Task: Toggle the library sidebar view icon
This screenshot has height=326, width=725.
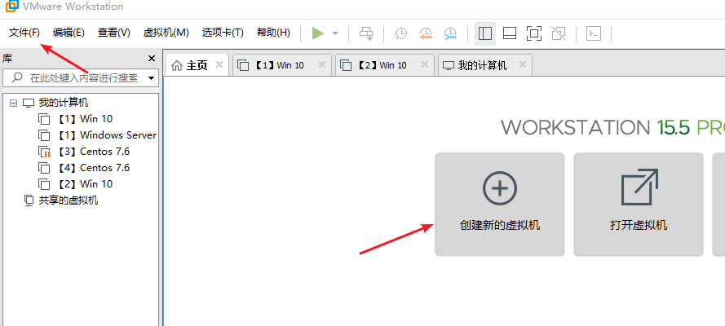Action: coord(485,33)
